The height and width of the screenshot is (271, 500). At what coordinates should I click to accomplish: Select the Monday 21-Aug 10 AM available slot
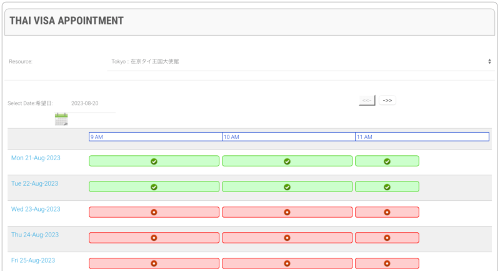(x=287, y=161)
